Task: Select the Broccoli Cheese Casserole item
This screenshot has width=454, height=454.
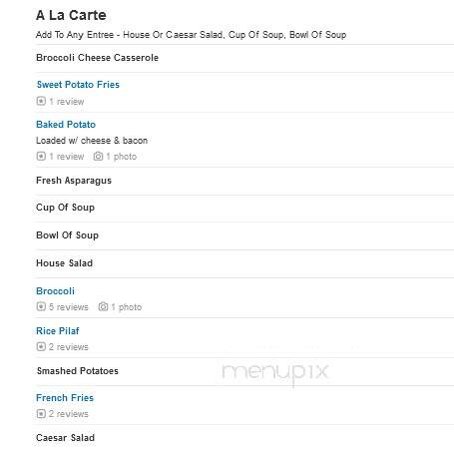Action: coord(98,58)
